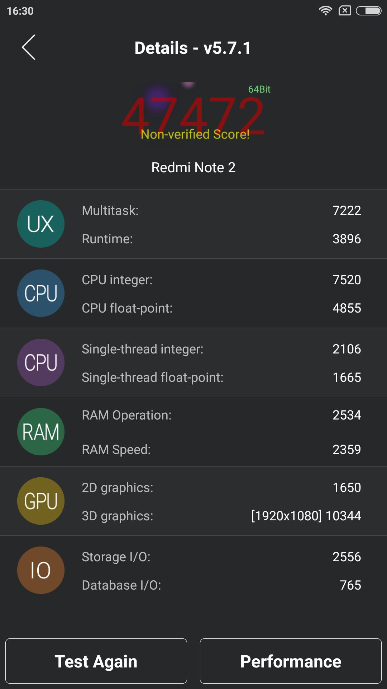Screen dimensions: 387x689
Task: Tap the 3D graphics result row
Action: [x=221, y=516]
